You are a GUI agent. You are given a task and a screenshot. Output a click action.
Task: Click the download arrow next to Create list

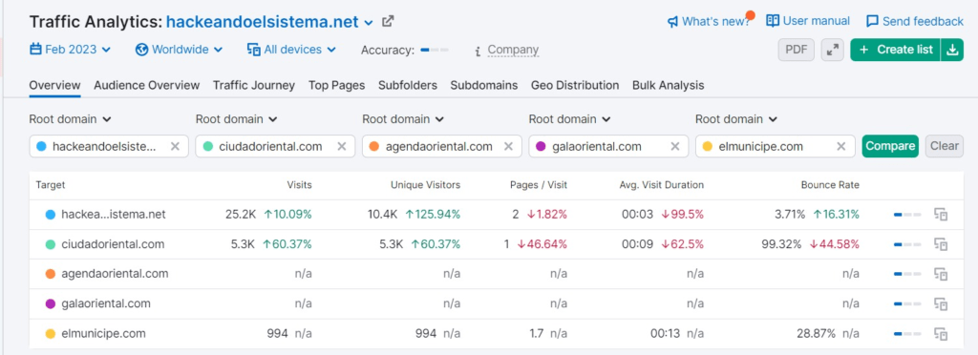(x=952, y=50)
